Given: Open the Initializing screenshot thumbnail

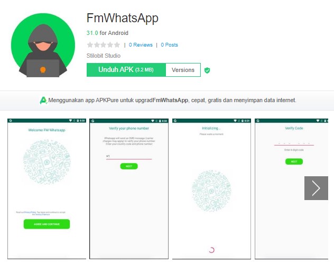Looking at the screenshot, I should point(211,189).
